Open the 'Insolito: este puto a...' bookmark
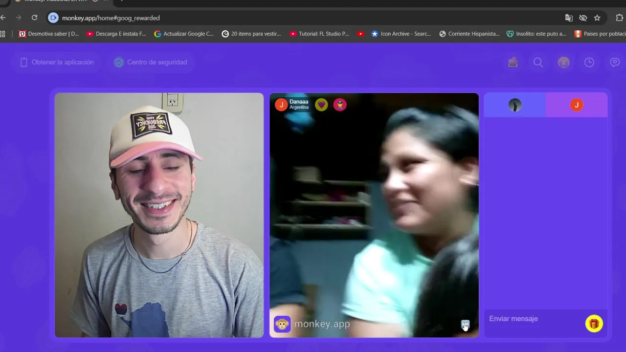 537,34
